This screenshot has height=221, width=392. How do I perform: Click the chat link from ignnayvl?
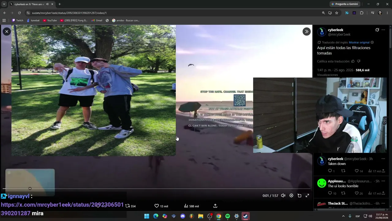62,209
